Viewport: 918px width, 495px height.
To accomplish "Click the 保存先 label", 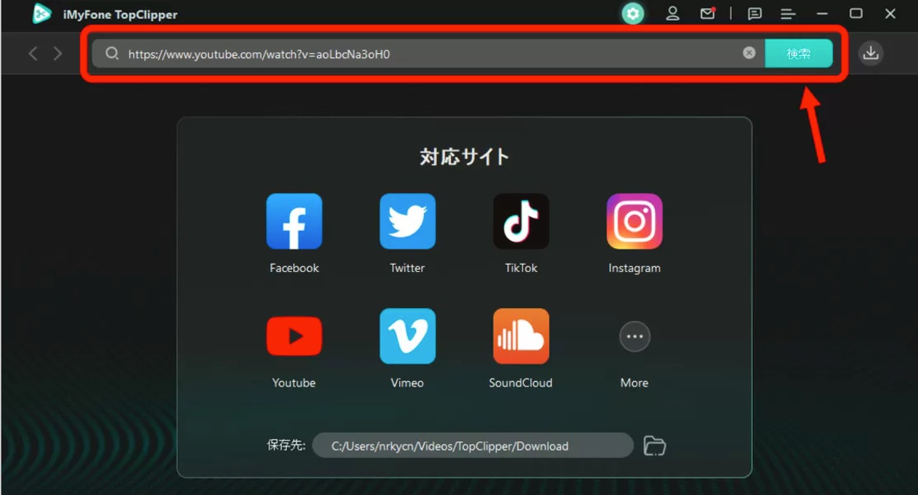I will coord(286,445).
